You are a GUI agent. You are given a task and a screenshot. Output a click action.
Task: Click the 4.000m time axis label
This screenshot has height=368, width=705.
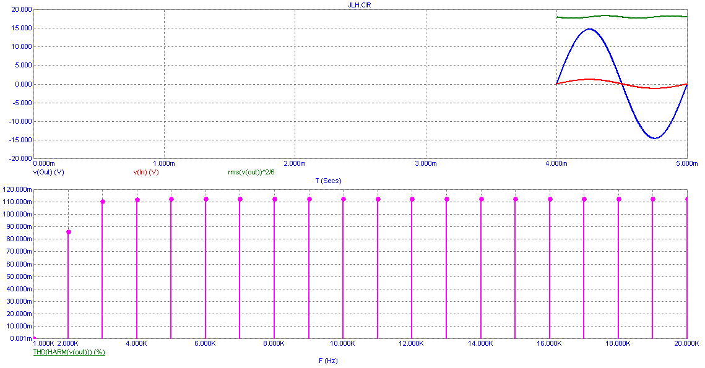tap(556, 163)
